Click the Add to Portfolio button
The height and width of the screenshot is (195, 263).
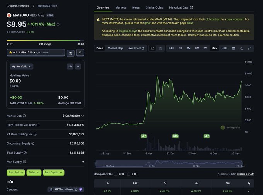click(36, 52)
